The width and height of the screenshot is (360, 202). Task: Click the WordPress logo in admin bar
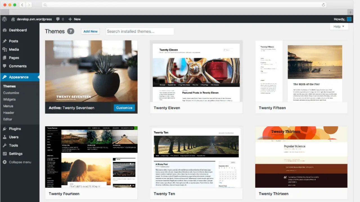(x=4, y=19)
